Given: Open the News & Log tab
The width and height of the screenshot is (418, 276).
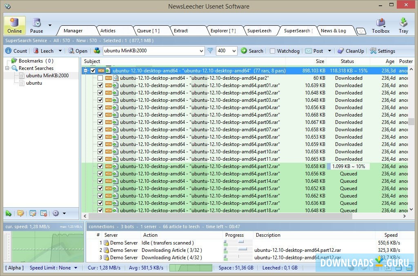Looking at the screenshot, I should (333, 31).
